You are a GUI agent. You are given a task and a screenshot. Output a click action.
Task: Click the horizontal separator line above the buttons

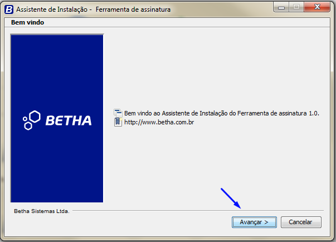[x=198, y=211]
